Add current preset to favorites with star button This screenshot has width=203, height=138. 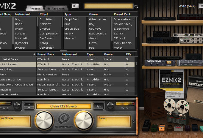(98, 106)
